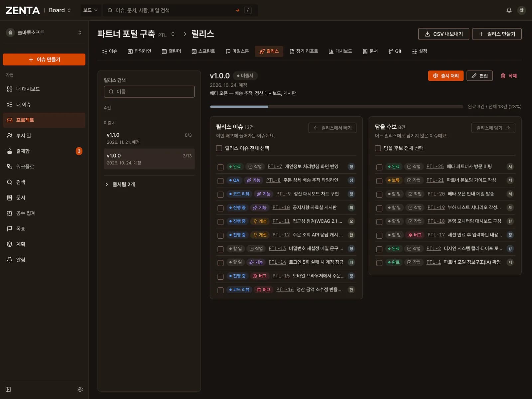Tick checkbox for PTL-12 issue
Viewport: 532px width, 399px height.
[220, 235]
